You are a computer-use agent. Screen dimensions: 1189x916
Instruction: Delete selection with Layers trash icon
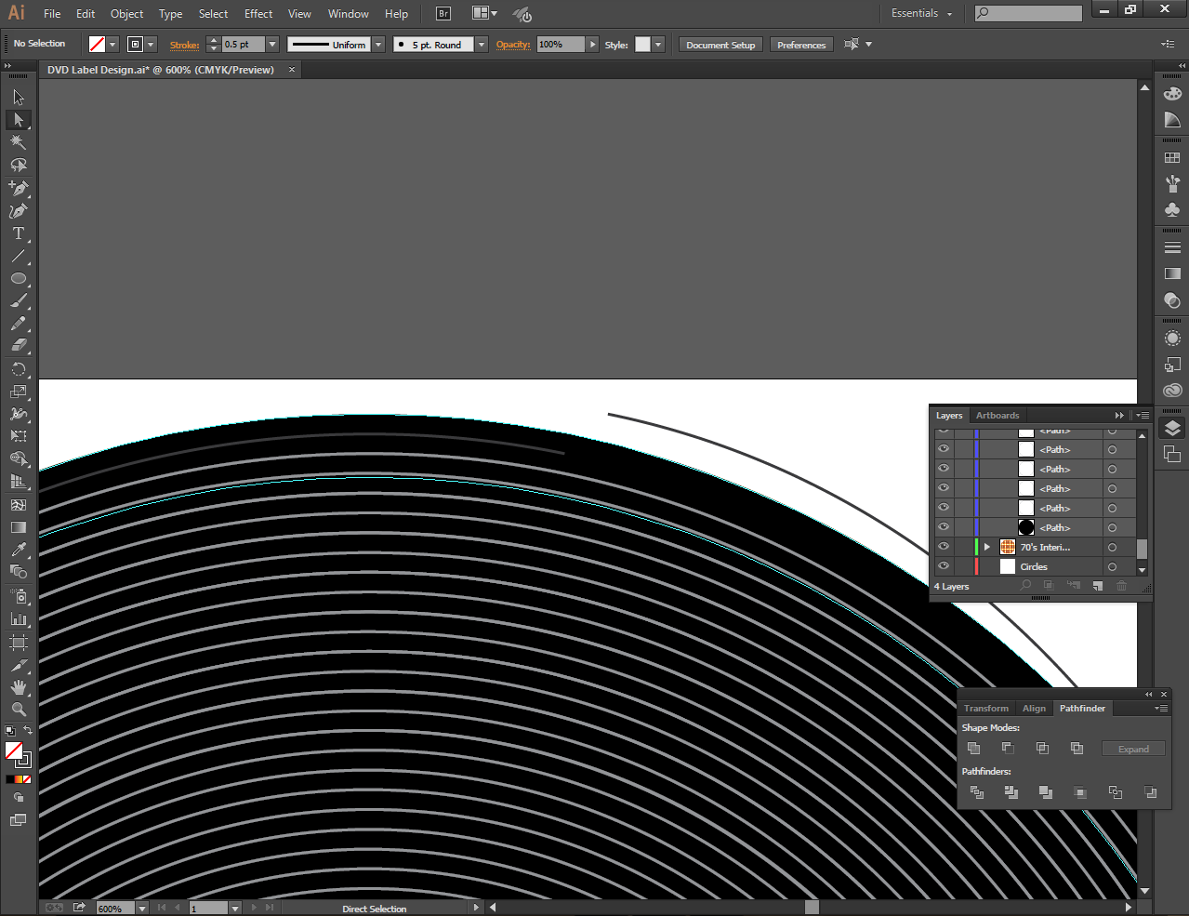(x=1121, y=586)
